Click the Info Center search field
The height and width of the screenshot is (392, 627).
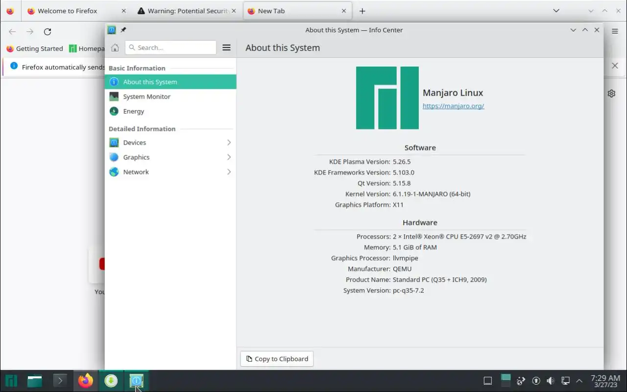click(x=170, y=48)
